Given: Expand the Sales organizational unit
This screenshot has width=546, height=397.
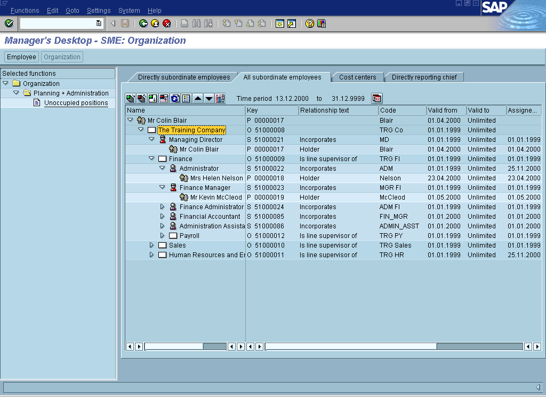Looking at the screenshot, I should [x=151, y=245].
